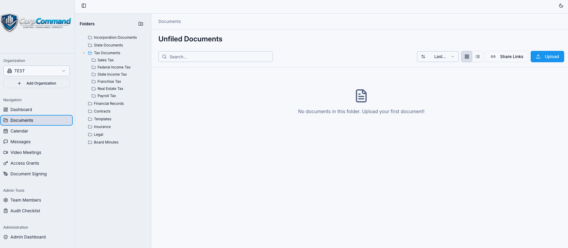Switch to list view layout
This screenshot has height=248, width=568.
[x=478, y=57]
